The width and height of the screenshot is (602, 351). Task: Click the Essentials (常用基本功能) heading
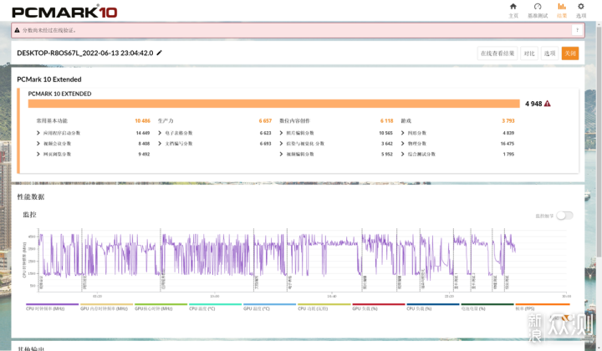tap(52, 121)
